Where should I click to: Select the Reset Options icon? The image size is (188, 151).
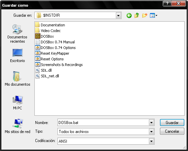click(x=38, y=59)
